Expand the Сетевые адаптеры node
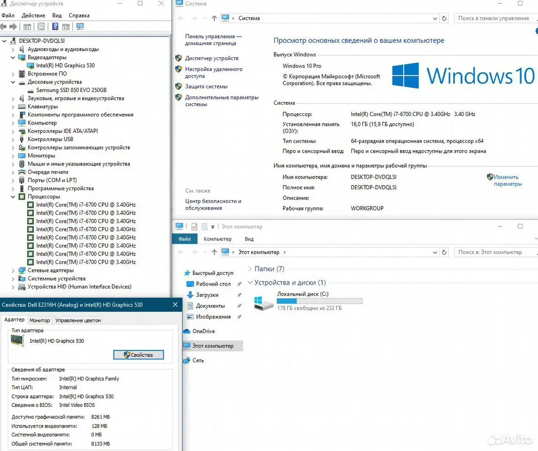Image resolution: width=538 pixels, height=451 pixels. [13, 270]
